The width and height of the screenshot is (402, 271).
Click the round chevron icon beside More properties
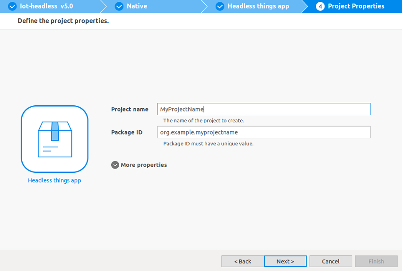tap(115, 165)
